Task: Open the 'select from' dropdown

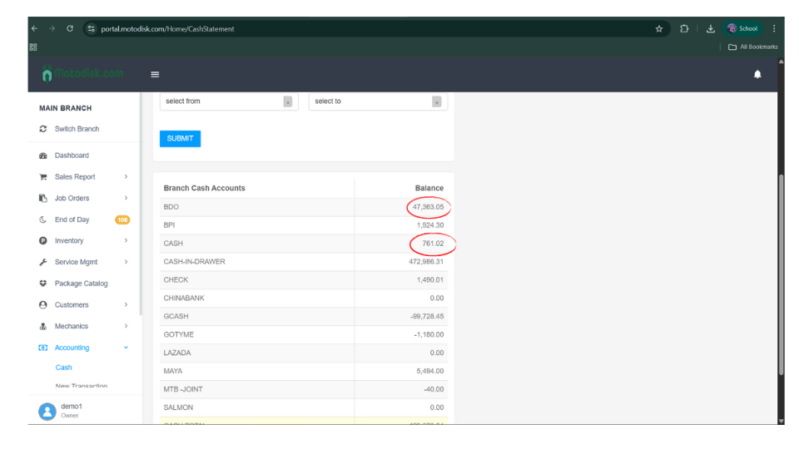Action: pos(229,101)
